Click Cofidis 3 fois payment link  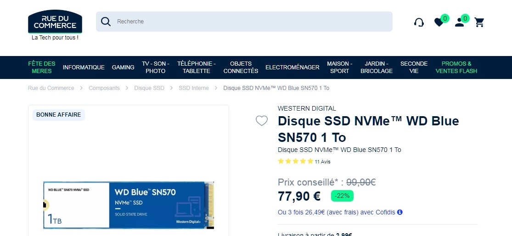336,212
